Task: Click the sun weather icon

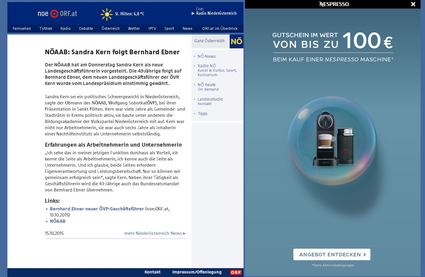Action: pyautogui.click(x=107, y=14)
